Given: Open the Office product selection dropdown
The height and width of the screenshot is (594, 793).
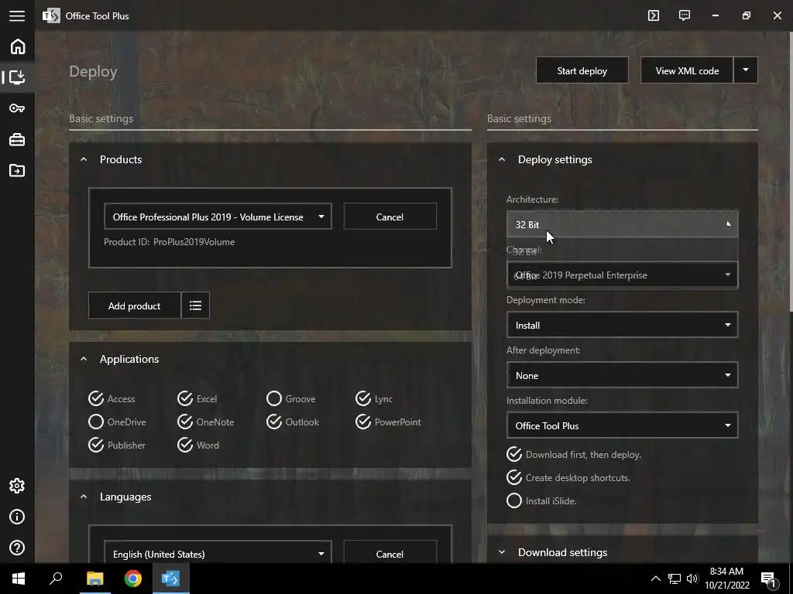Looking at the screenshot, I should point(218,217).
